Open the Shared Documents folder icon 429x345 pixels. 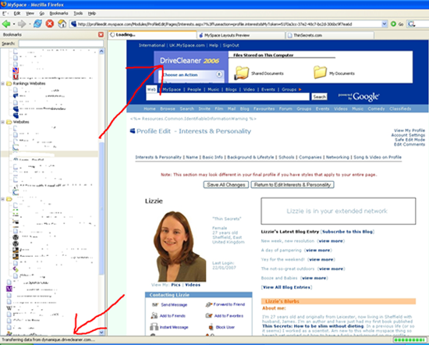tap(241, 73)
